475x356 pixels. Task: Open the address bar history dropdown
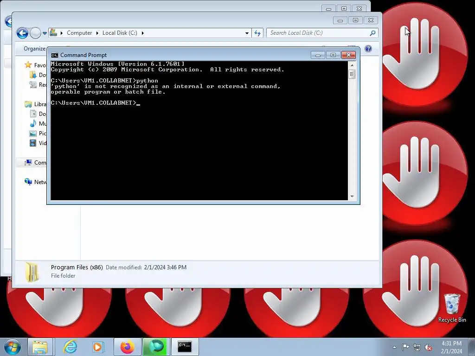click(x=247, y=33)
